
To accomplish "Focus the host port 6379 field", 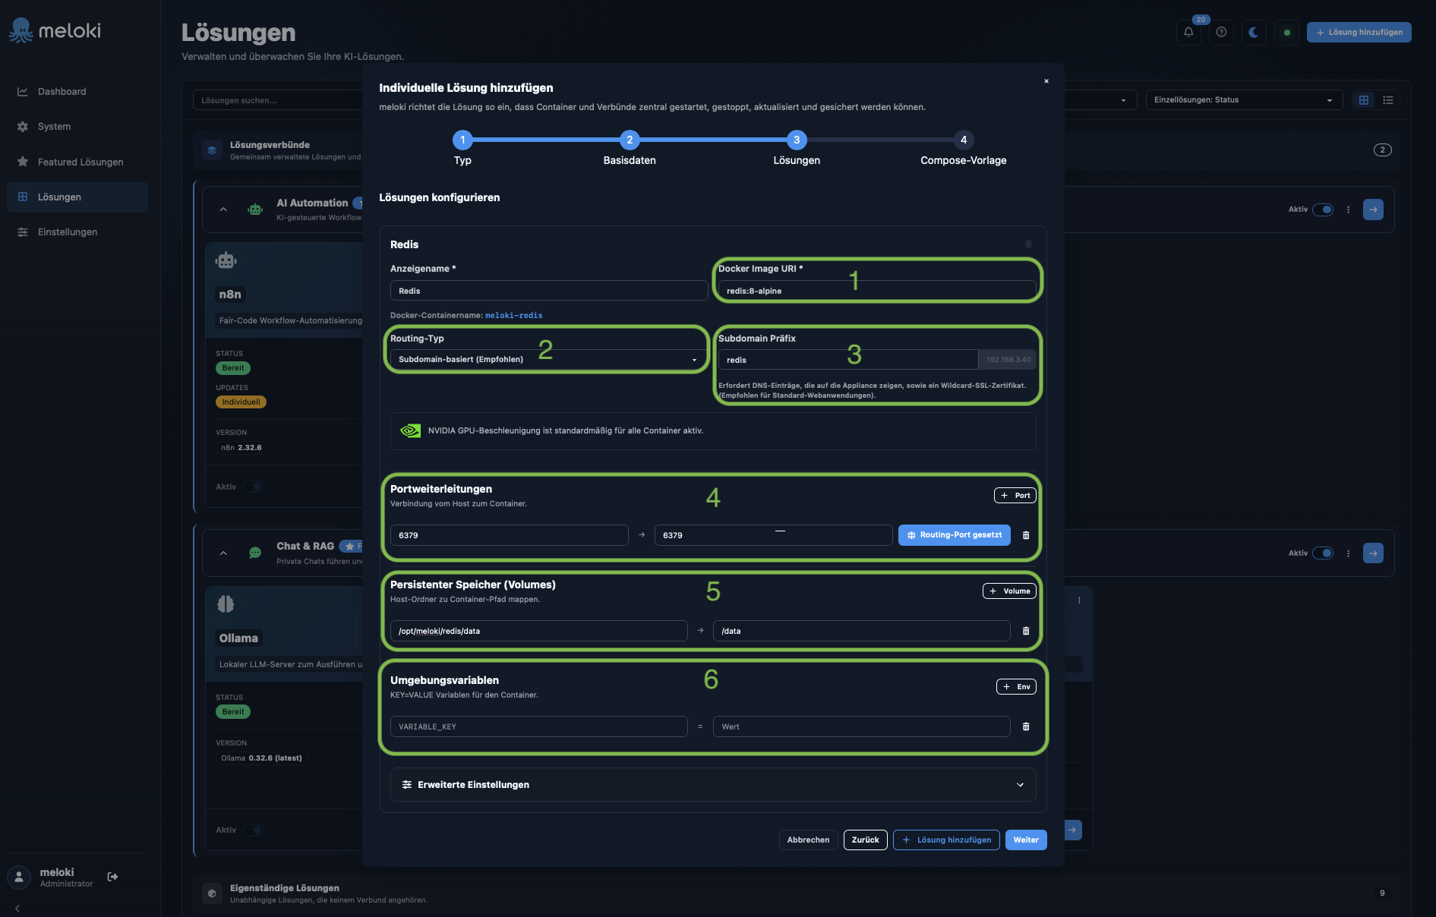I will [x=509, y=535].
